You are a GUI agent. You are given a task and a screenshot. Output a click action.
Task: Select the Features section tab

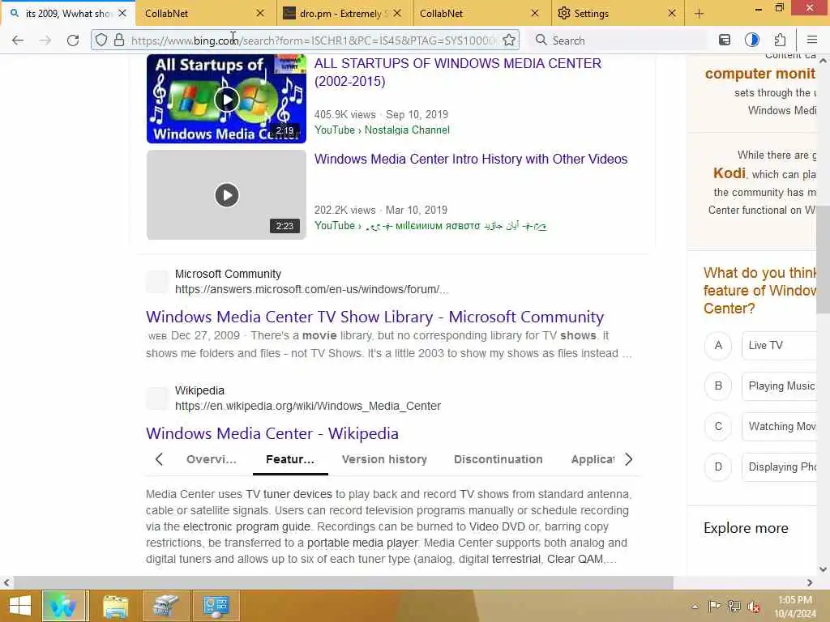(290, 459)
